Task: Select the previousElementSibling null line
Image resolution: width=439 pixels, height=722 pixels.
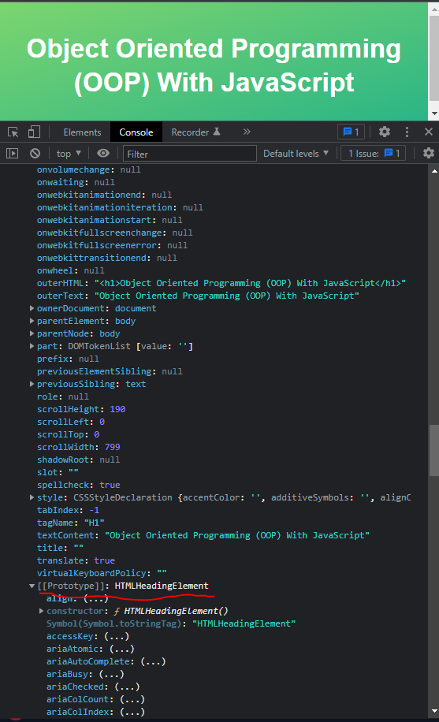Action: pos(110,371)
